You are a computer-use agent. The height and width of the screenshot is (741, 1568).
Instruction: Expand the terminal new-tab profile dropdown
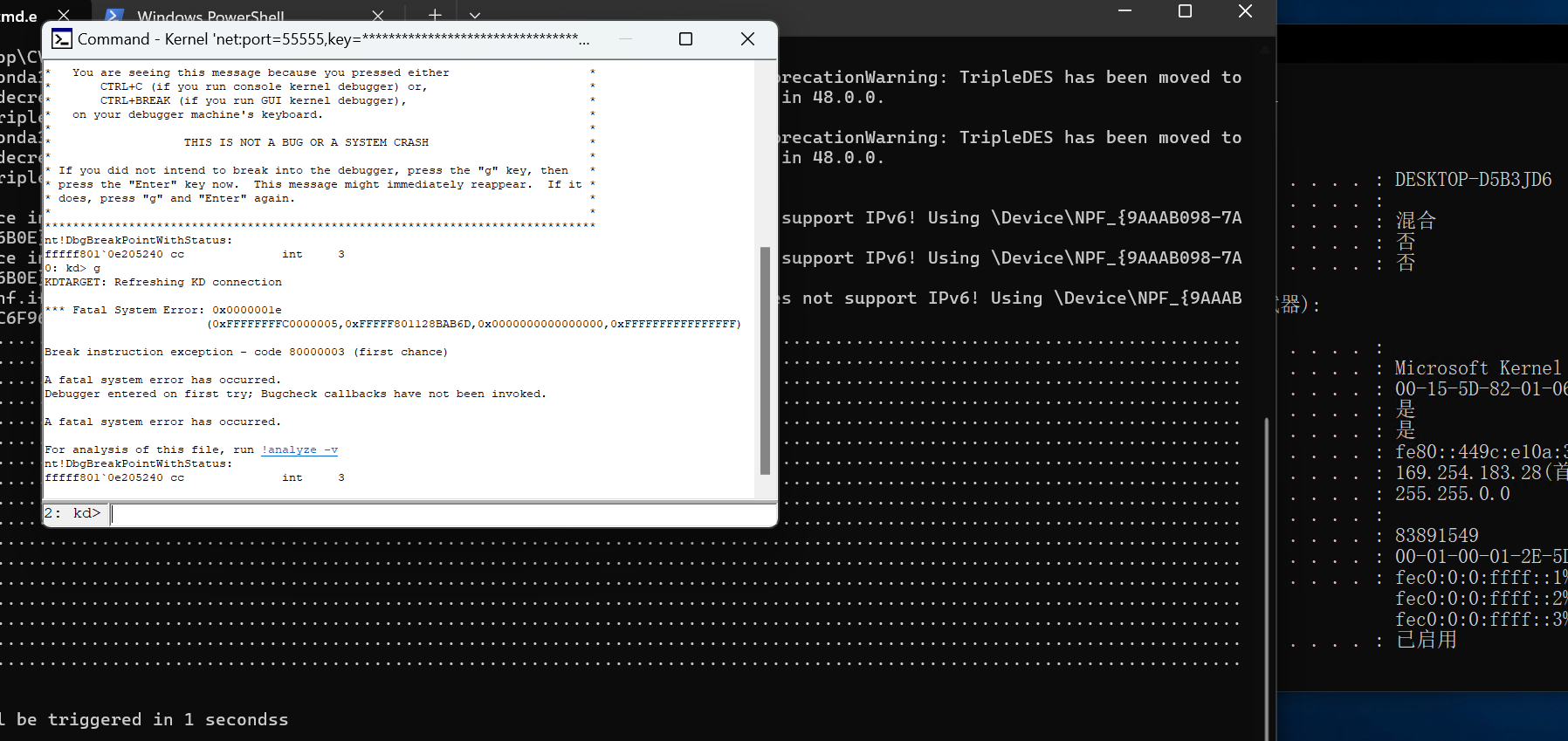[x=475, y=15]
